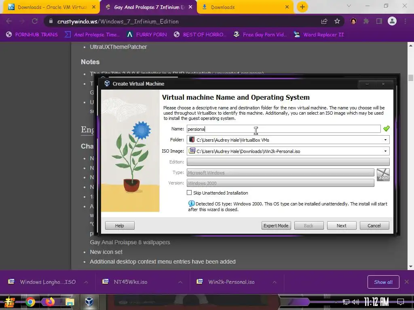Open Win2k-Personal.iso download item
Viewport: 414px width, 310px height.
tap(231, 282)
